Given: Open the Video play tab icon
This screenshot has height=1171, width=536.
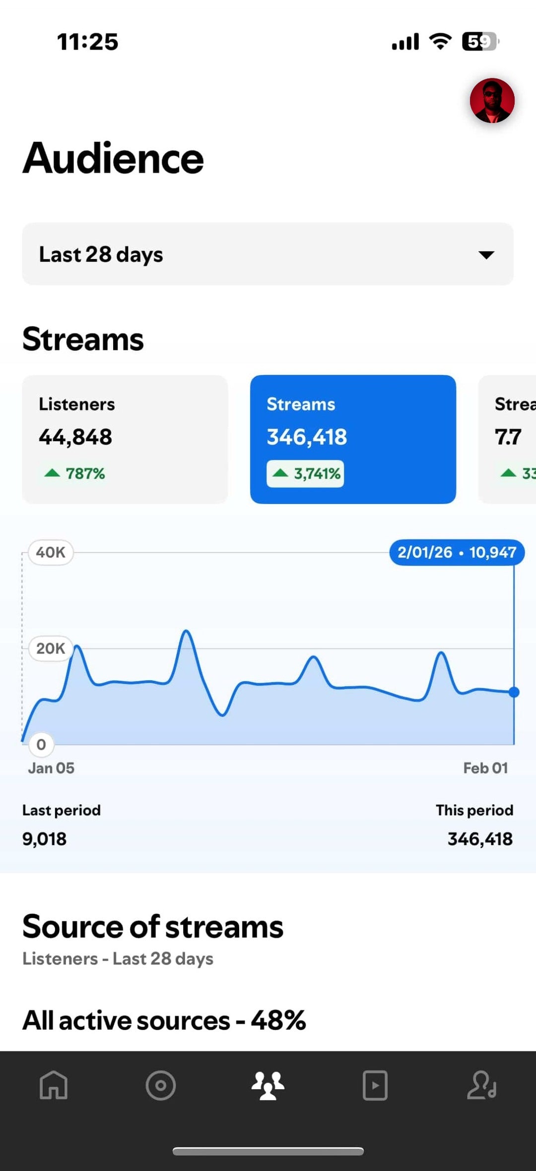Looking at the screenshot, I should tap(375, 1085).
